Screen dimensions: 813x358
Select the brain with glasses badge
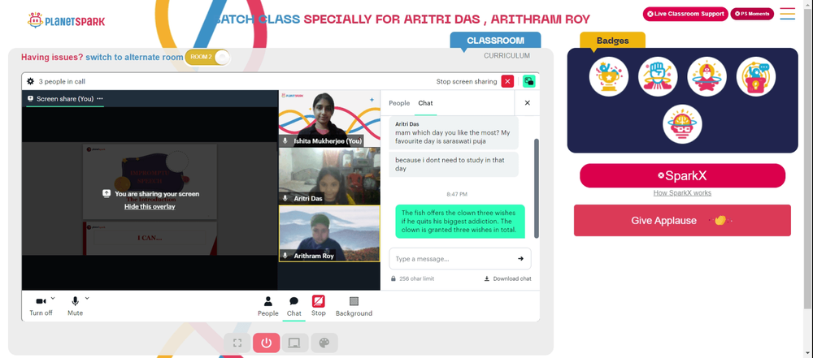pos(682,125)
